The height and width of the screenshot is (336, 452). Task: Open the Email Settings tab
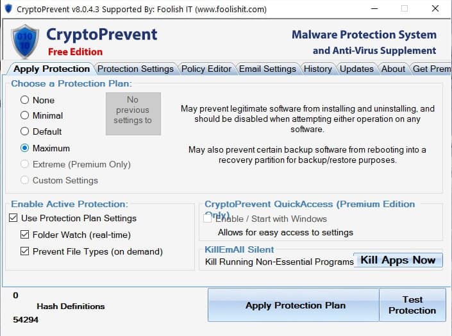tap(267, 69)
